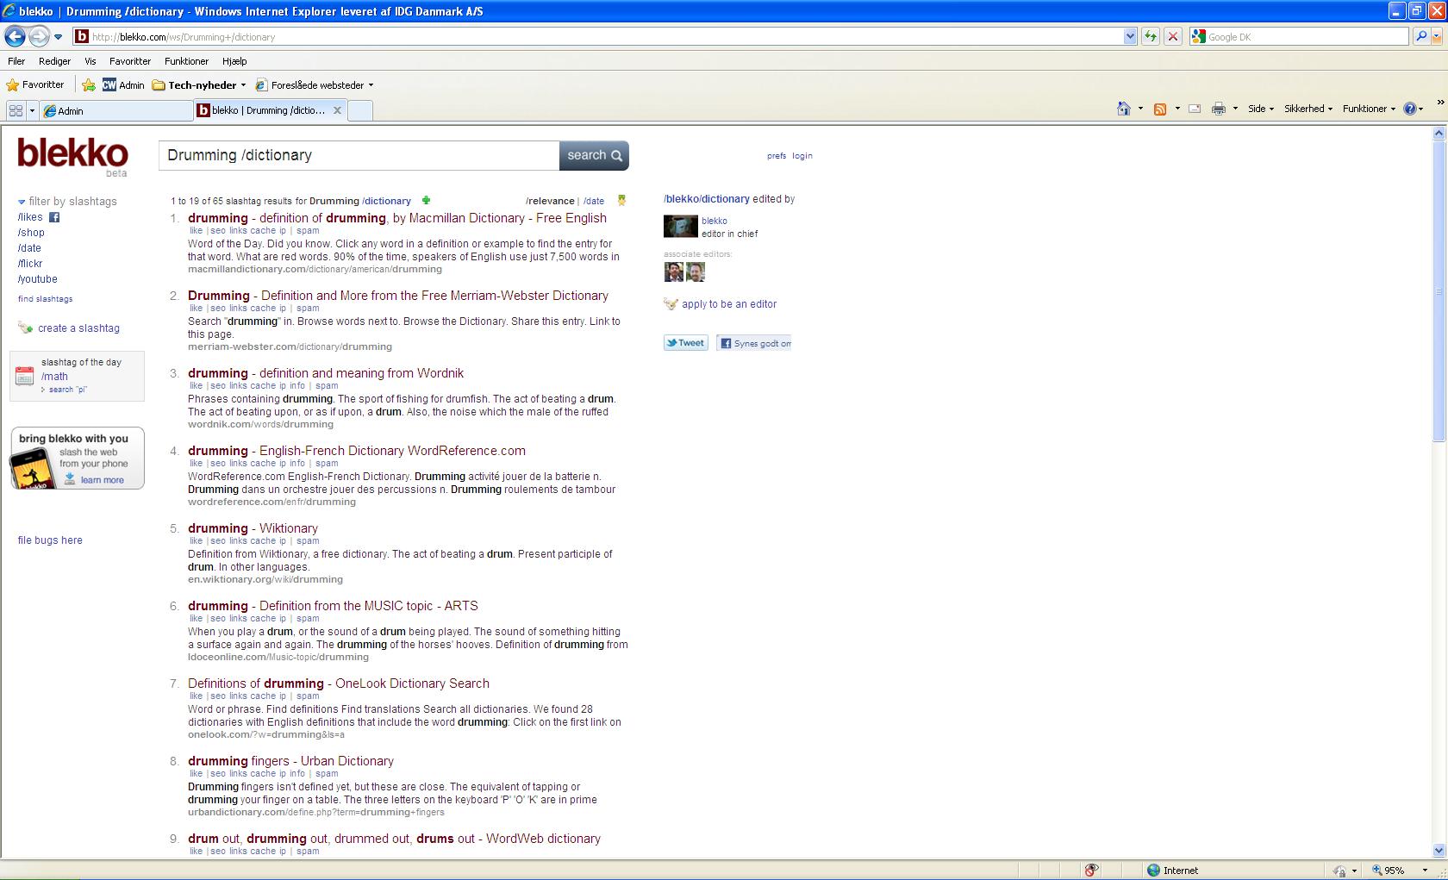1448x880 pixels.
Task: Click the Drumming /dictionary search field
Action: point(359,155)
